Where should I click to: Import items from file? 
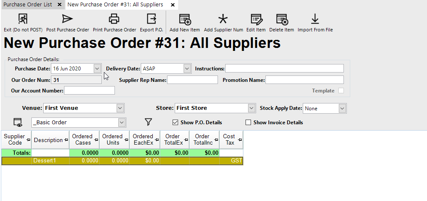[x=315, y=19]
